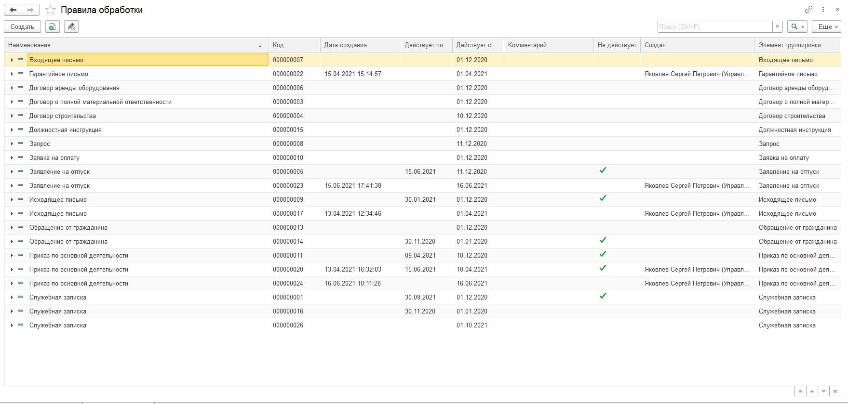Open the three-dots window menu
The height and width of the screenshot is (404, 848).
tap(823, 9)
